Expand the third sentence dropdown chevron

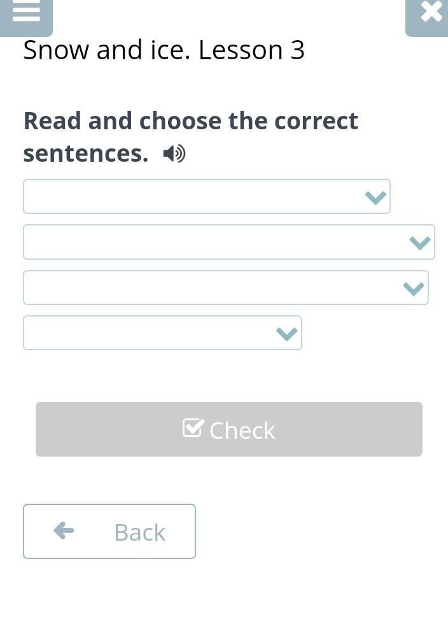[414, 288]
